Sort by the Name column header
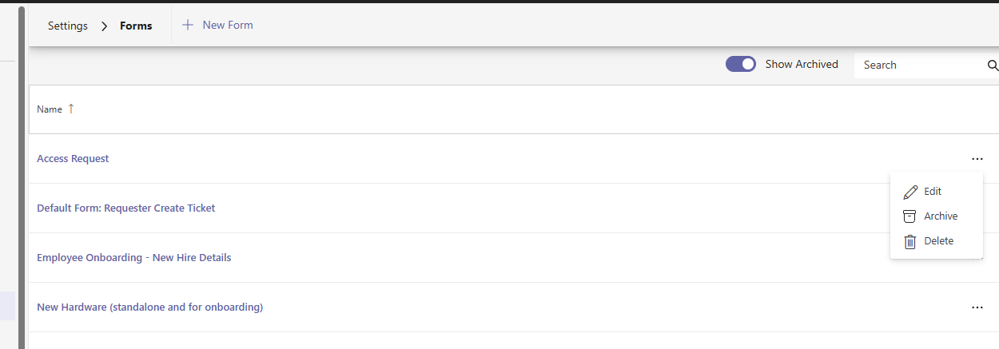 tap(50, 109)
